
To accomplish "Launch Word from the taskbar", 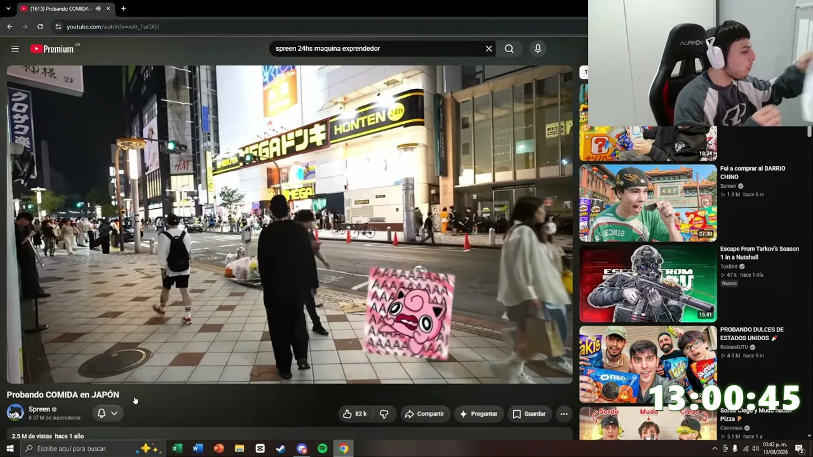I will click(198, 449).
